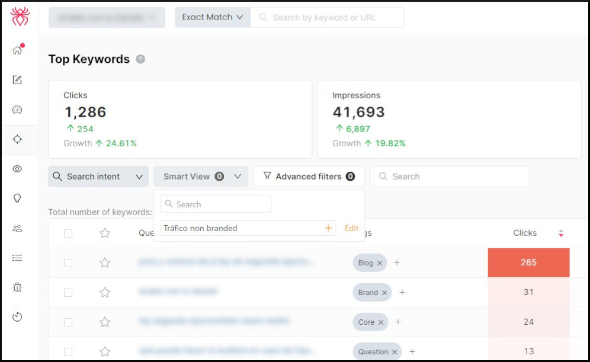Open the Home dashboard from the sidebar
Image resolution: width=590 pixels, height=362 pixels.
tap(18, 50)
